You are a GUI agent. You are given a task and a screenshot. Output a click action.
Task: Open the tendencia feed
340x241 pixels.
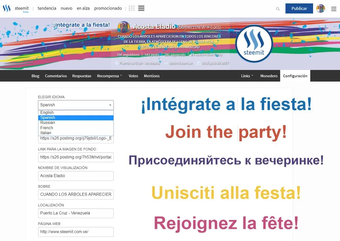pos(47,8)
